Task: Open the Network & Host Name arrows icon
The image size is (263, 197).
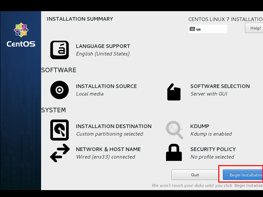Action: pyautogui.click(x=60, y=153)
